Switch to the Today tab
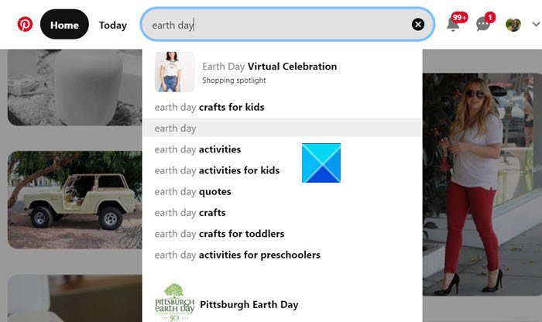This screenshot has width=542, height=322. click(x=113, y=25)
